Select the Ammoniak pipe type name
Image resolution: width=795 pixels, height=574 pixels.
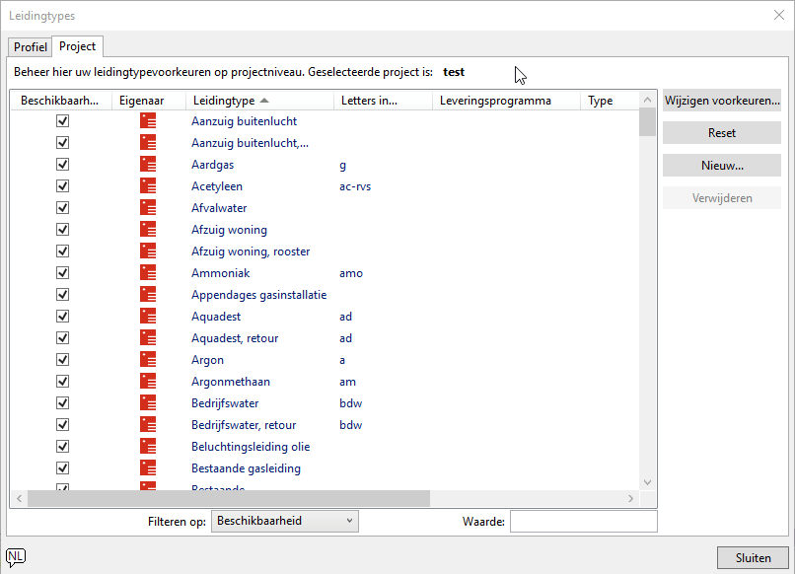tap(221, 273)
